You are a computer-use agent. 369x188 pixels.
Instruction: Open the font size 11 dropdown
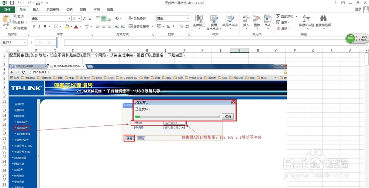point(80,18)
